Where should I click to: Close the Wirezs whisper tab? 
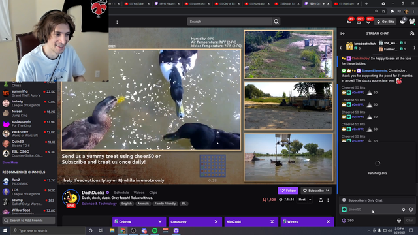coord(328,222)
